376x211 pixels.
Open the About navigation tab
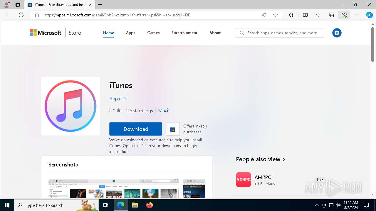click(x=215, y=33)
